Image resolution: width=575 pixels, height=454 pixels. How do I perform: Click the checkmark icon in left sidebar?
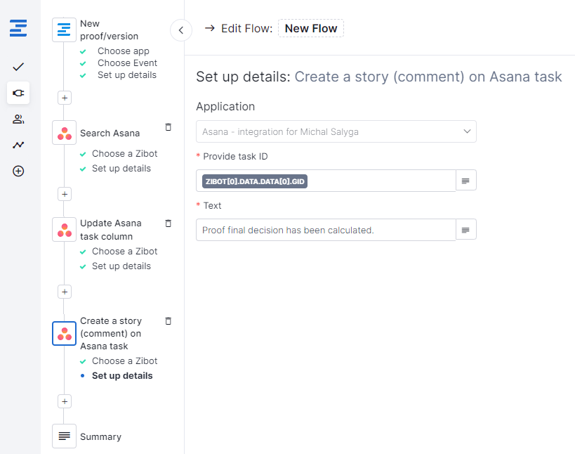[18, 67]
